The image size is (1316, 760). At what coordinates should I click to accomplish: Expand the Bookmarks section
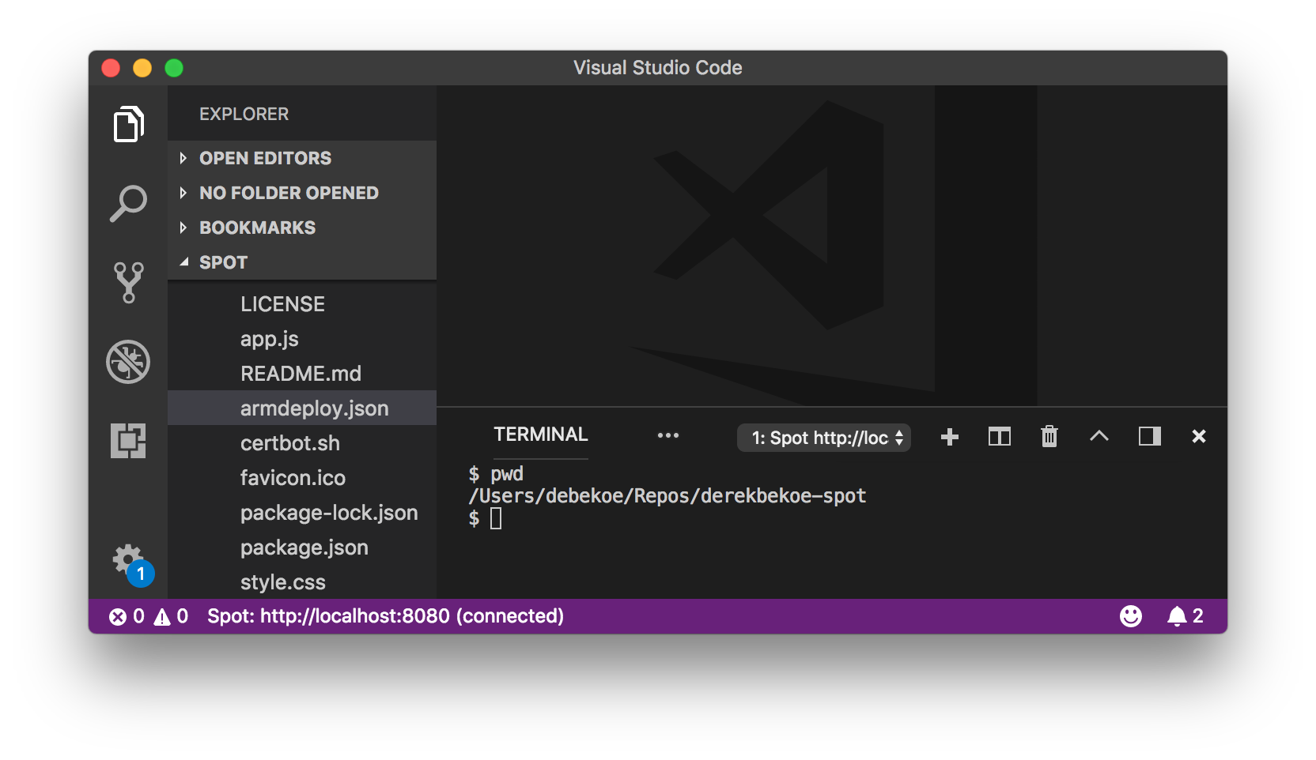[302, 228]
